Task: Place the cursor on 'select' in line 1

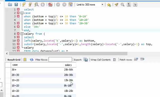Action: 29,9
